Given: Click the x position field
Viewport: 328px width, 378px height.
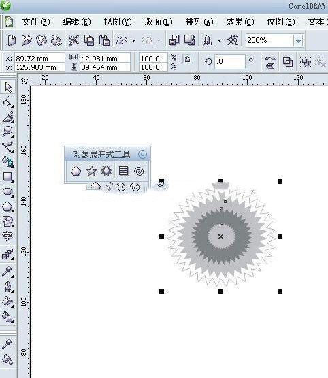Looking at the screenshot, I should [x=39, y=58].
